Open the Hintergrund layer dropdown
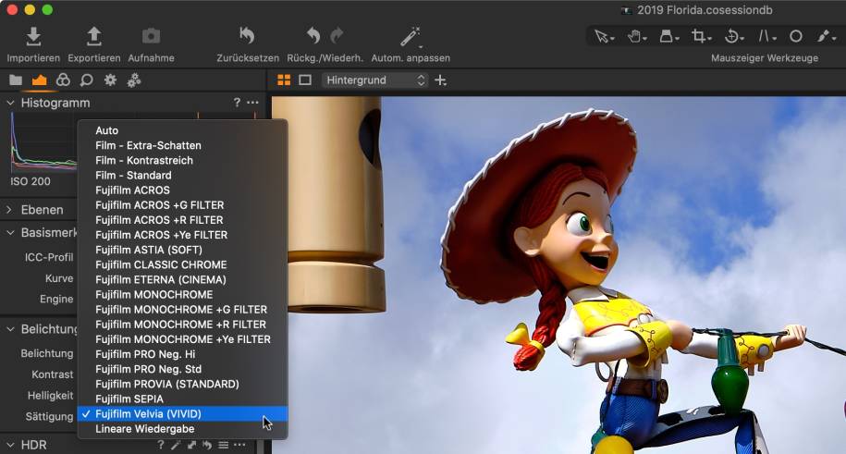 point(375,80)
